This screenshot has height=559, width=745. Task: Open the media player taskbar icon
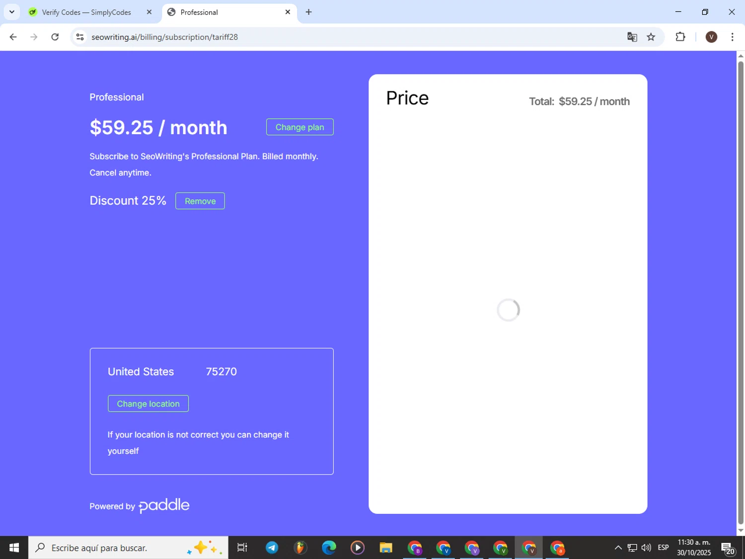coord(357,548)
